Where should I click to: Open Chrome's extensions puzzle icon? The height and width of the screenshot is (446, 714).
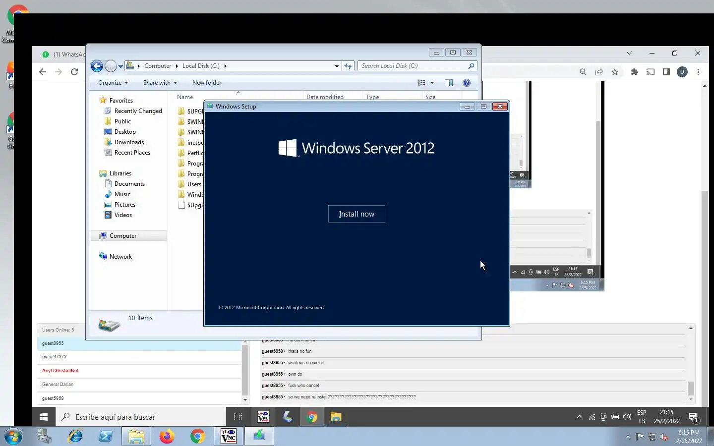[x=634, y=72]
